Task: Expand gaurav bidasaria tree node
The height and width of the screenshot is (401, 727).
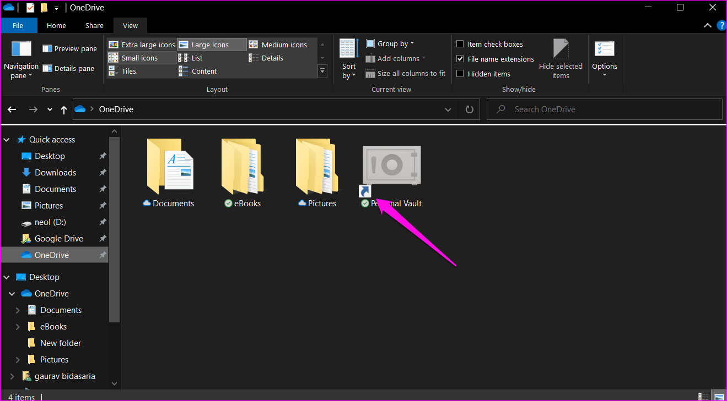Action: click(x=12, y=376)
